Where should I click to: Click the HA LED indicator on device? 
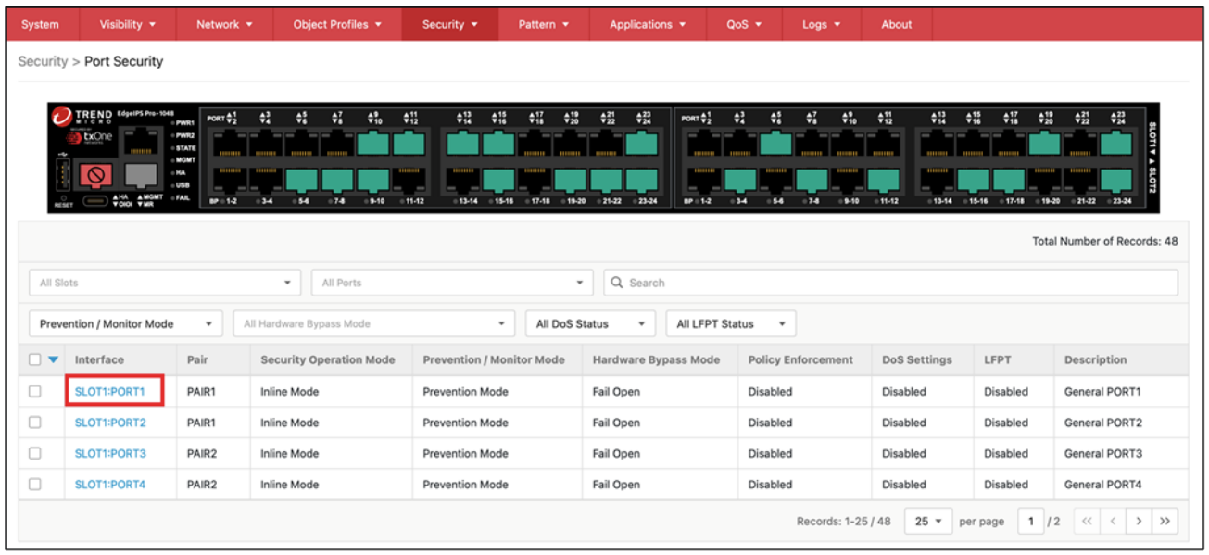point(173,173)
